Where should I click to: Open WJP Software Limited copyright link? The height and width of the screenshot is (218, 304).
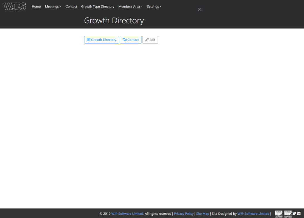[x=127, y=214]
